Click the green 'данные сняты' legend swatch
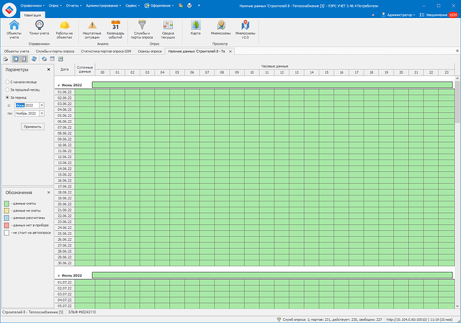 (x=7, y=204)
